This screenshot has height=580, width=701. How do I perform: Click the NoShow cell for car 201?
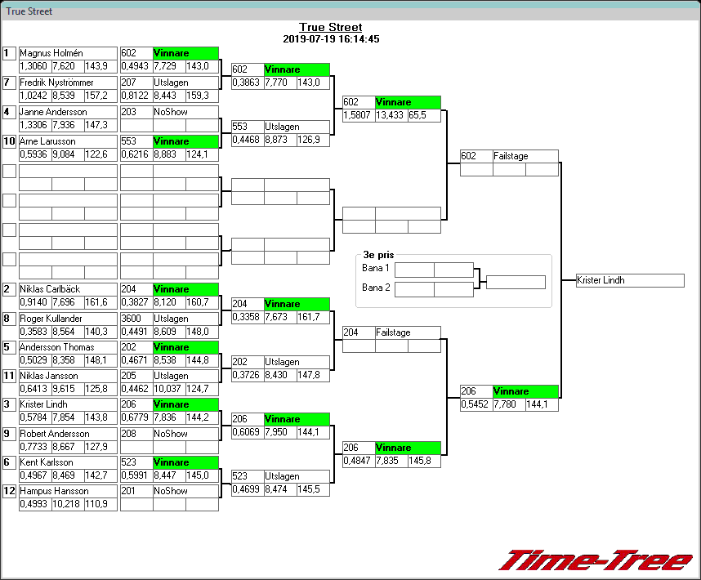185,491
